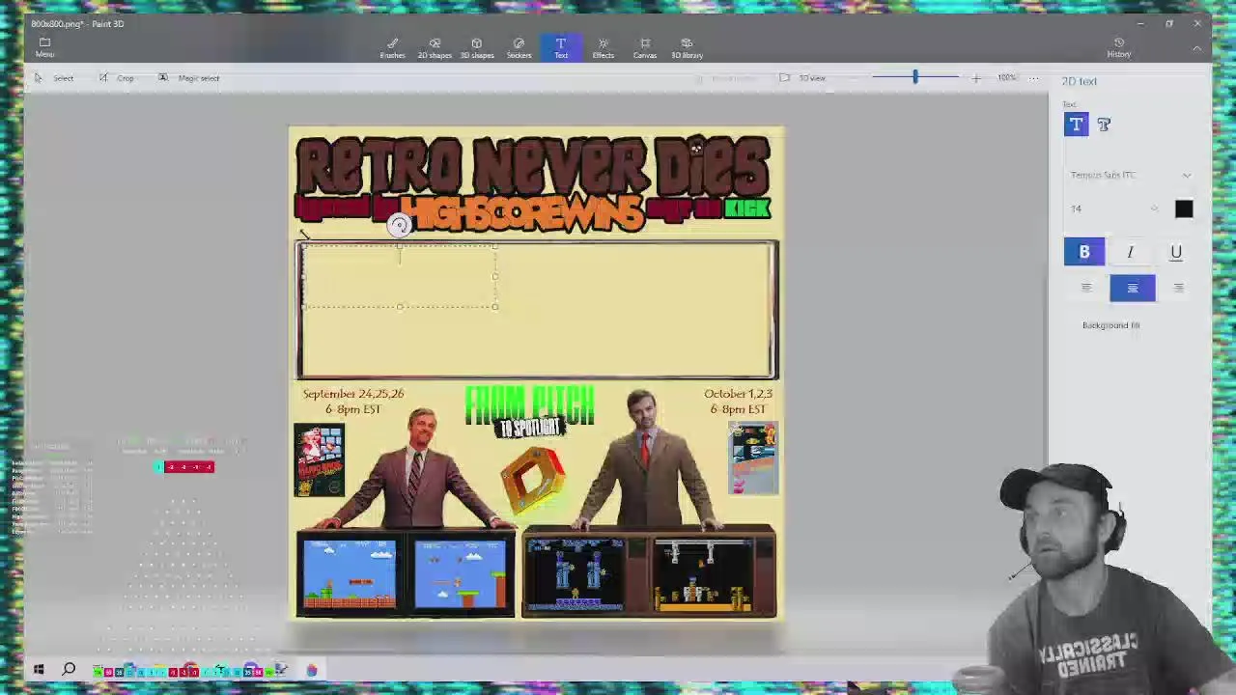Image resolution: width=1236 pixels, height=695 pixels.
Task: Choose the Select tool
Action: point(55,78)
